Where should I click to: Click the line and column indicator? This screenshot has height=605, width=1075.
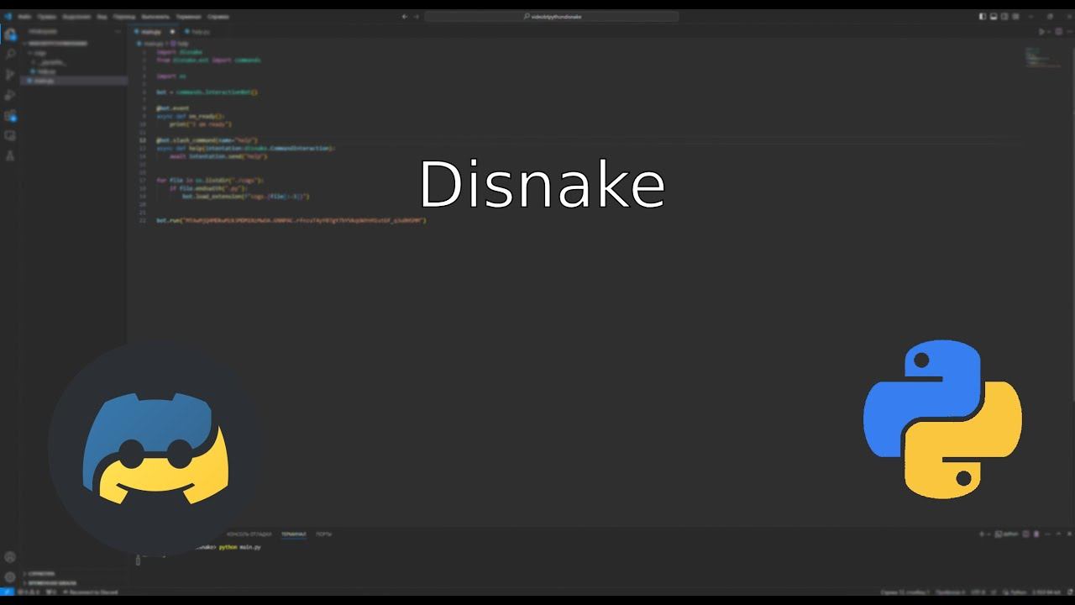pos(905,592)
